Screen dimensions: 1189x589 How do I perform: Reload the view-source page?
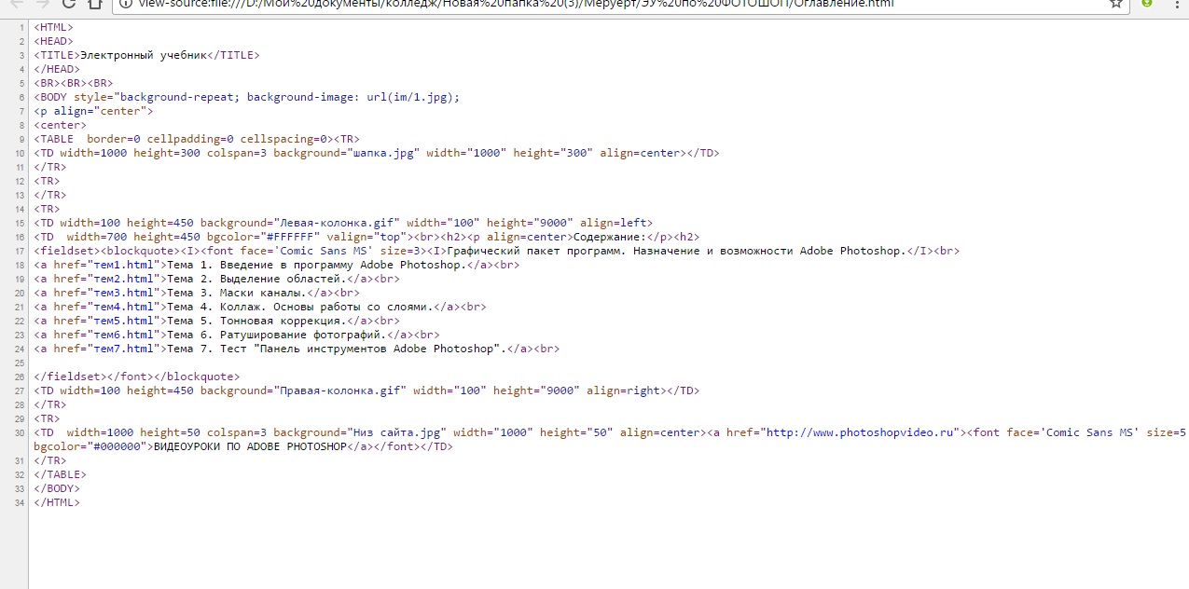tap(70, 4)
